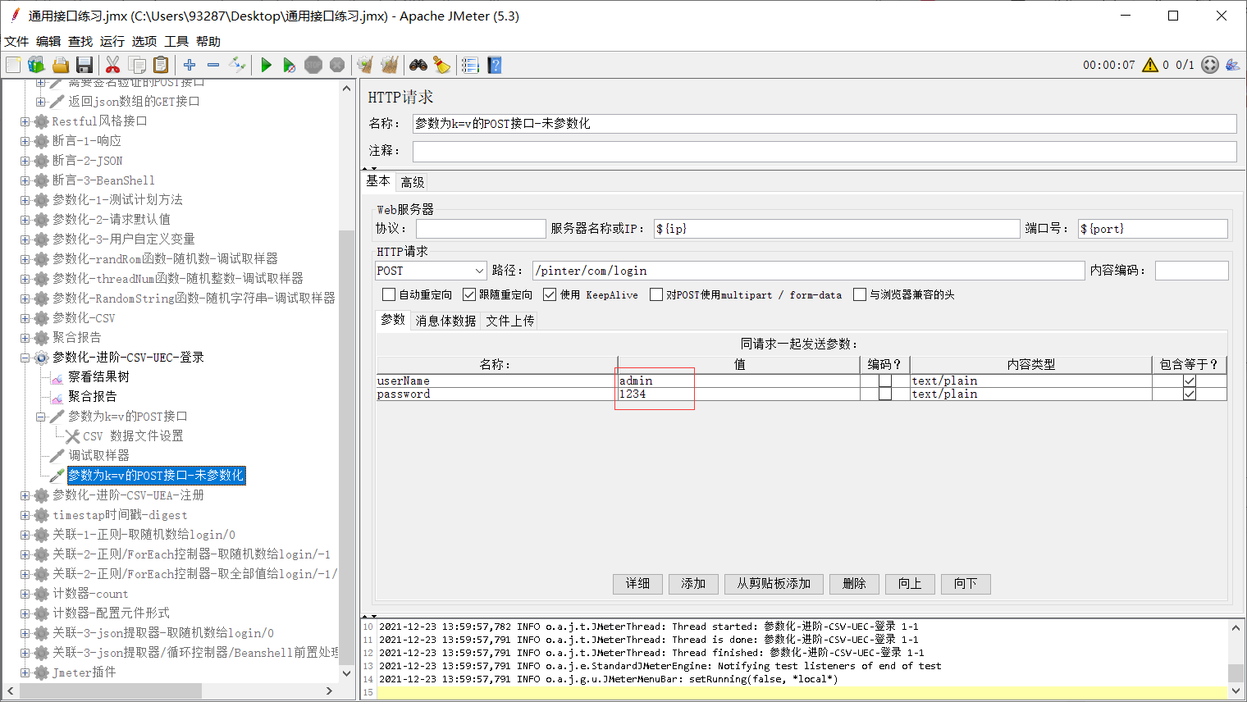The image size is (1247, 702).
Task: Collapse 参数为k=v的POST接口 sampler node
Action: pyautogui.click(x=41, y=417)
